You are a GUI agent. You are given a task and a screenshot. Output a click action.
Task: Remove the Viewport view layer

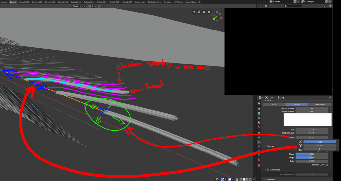click(330, 2)
